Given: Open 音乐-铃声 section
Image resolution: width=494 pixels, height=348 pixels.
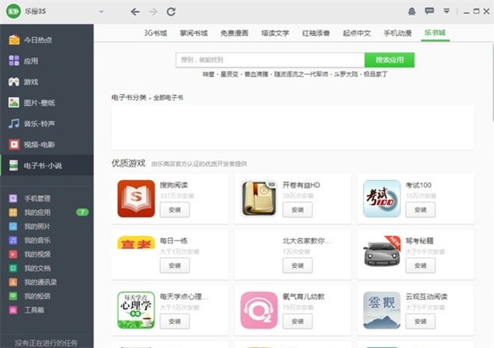Looking at the screenshot, I should pos(46,124).
